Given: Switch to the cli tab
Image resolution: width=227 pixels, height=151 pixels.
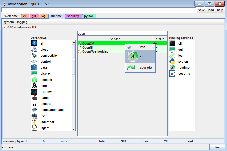Looking at the screenshot, I should tap(25, 16).
